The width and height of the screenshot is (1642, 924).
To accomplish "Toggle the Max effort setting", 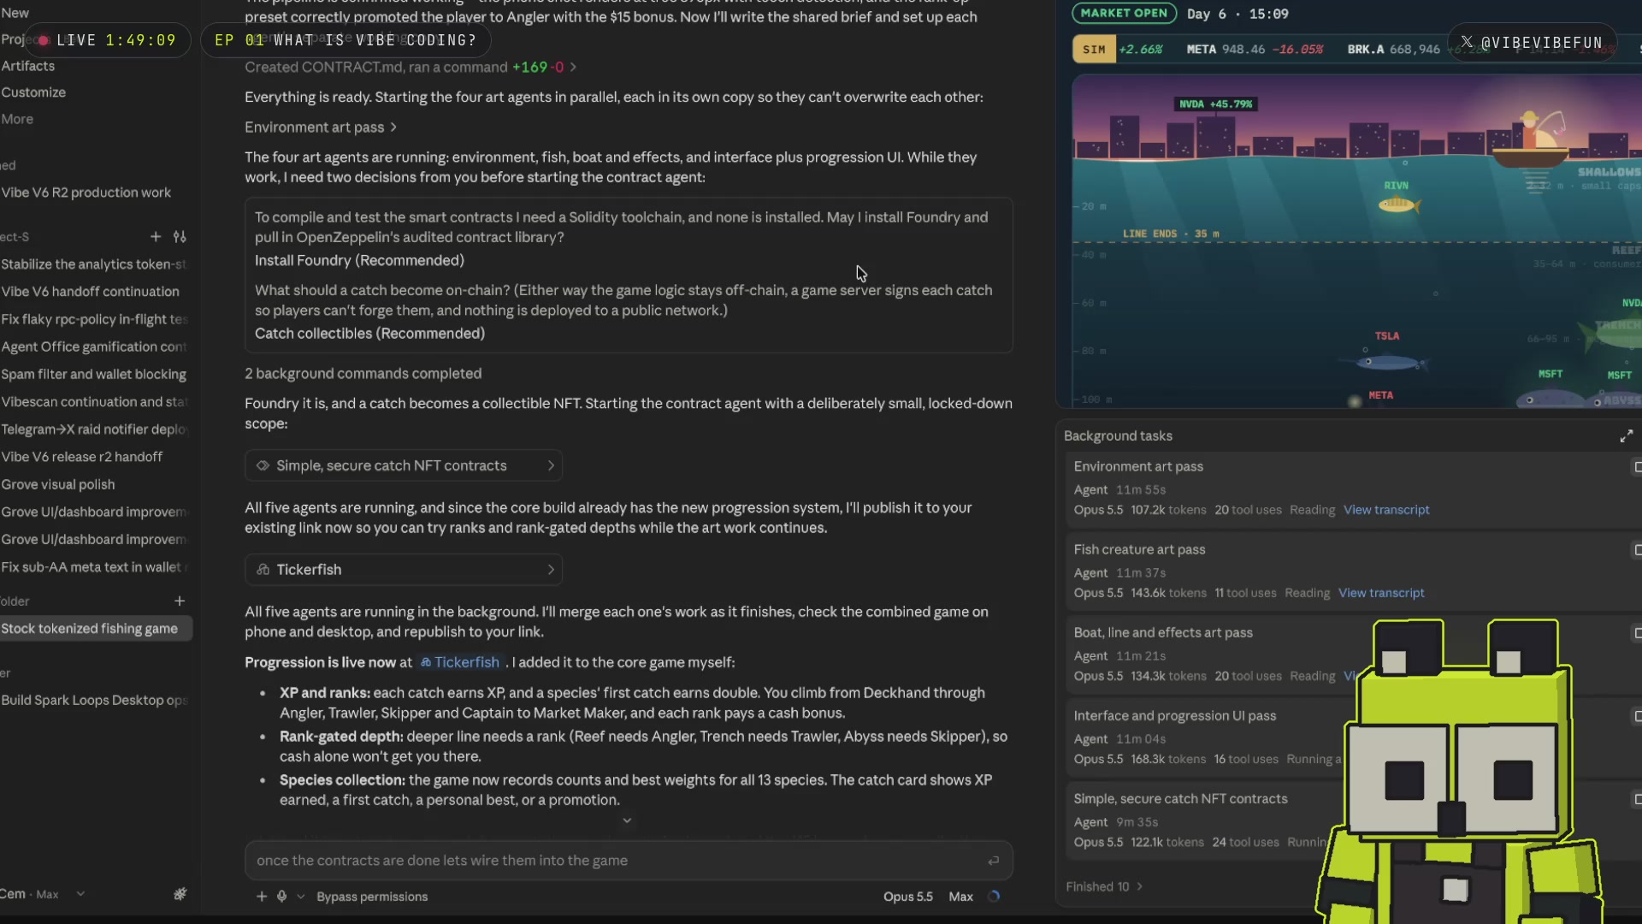I will 960,897.
